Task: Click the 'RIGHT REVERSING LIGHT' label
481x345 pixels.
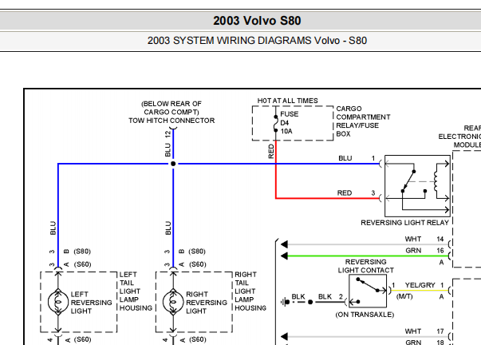Action: pyautogui.click(x=206, y=303)
